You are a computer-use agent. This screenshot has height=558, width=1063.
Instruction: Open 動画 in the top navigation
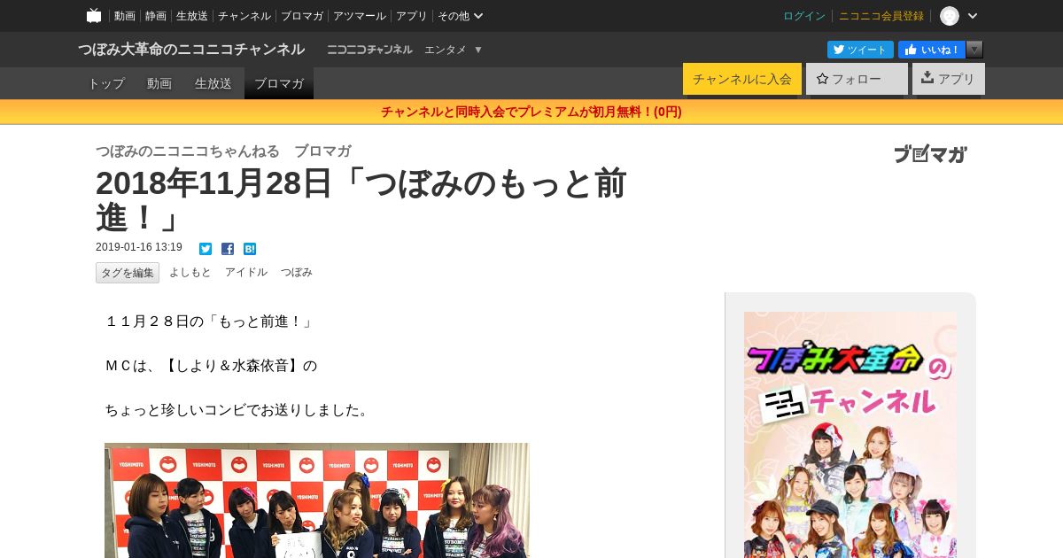click(x=125, y=16)
